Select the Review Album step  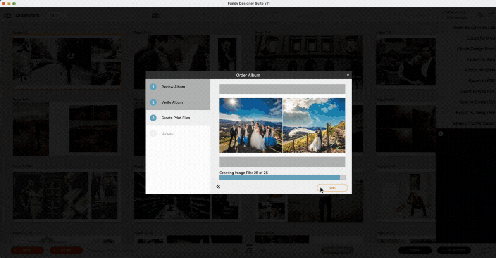(x=178, y=87)
